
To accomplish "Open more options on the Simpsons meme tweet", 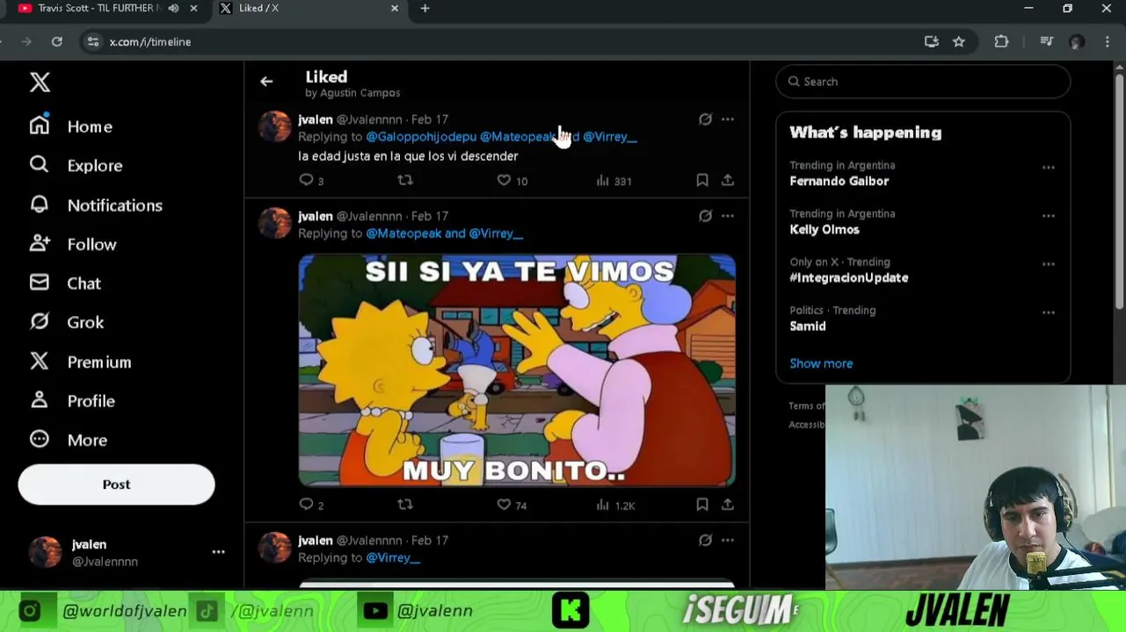I will tap(728, 216).
